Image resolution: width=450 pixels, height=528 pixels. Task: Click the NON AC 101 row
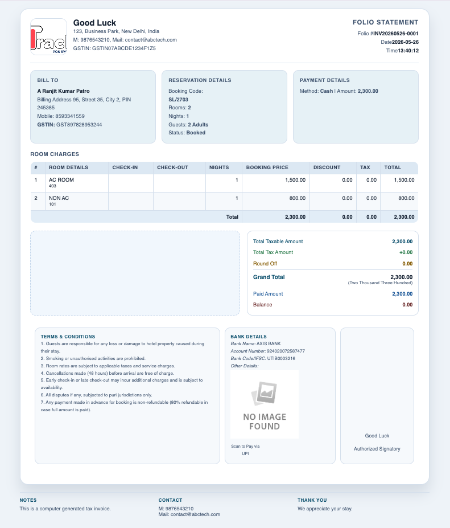pyautogui.click(x=224, y=201)
